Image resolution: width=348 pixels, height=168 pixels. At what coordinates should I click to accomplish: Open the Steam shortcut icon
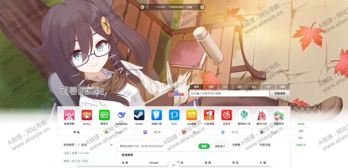pyautogui.click(x=139, y=115)
